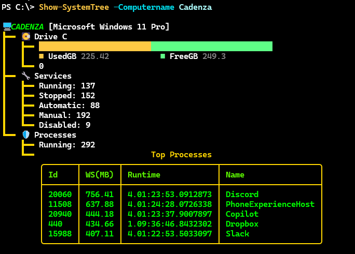Screen dimensions: 355x254
Task: Click the Disabled: 9 row
Action: click(x=64, y=125)
